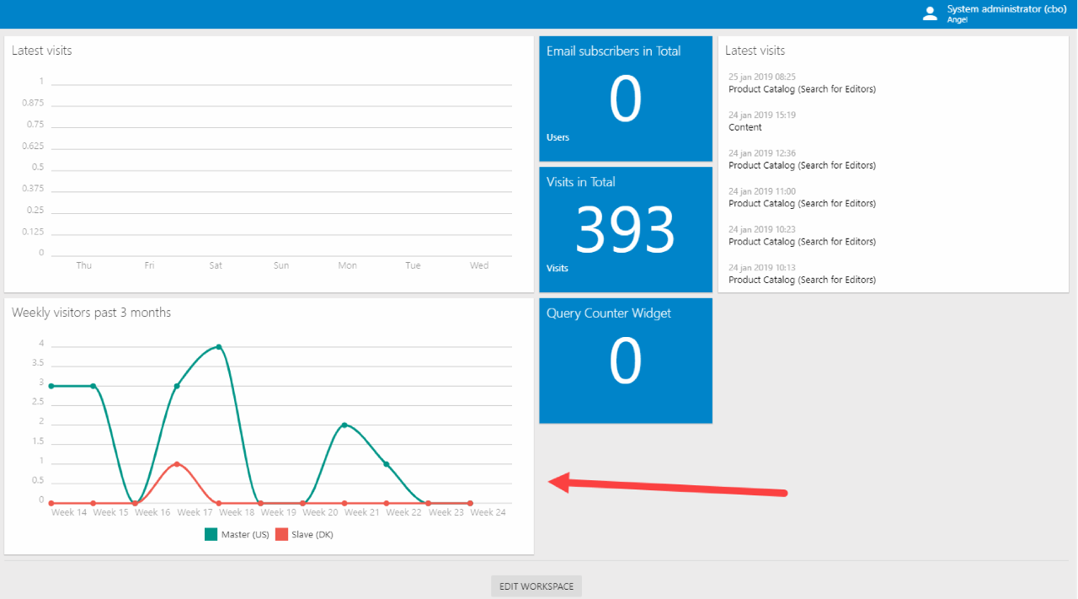Open the Content visit from 24 jan 15:19
Screen dimensions: 1078x599
pos(745,127)
